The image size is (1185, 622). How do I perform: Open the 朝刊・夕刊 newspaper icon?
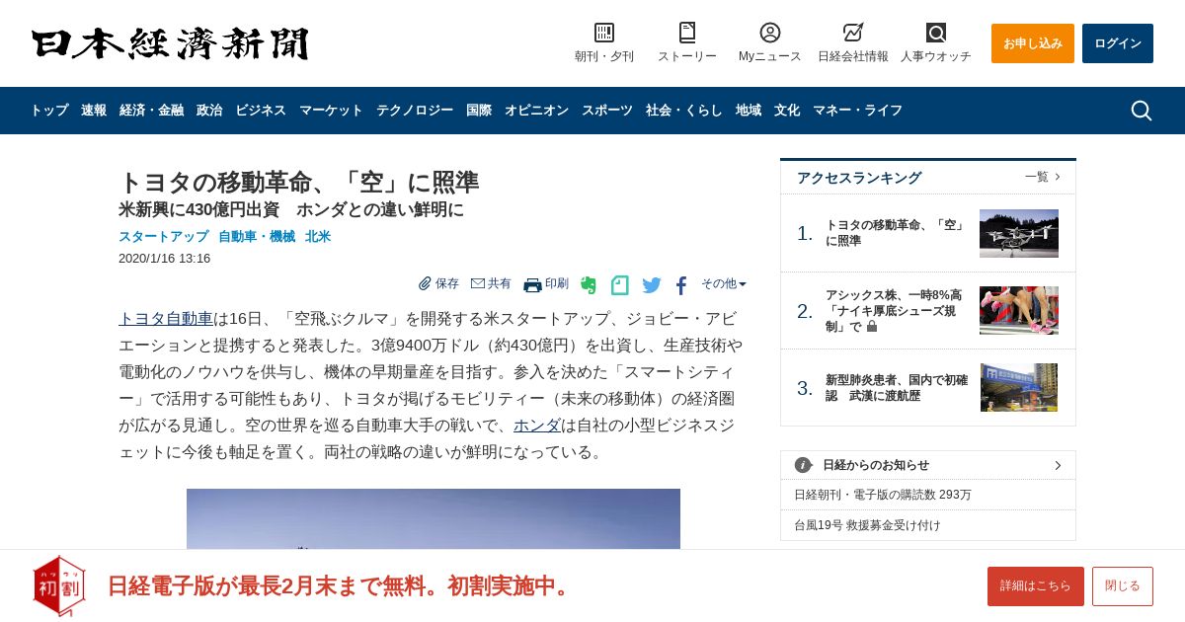(x=604, y=33)
